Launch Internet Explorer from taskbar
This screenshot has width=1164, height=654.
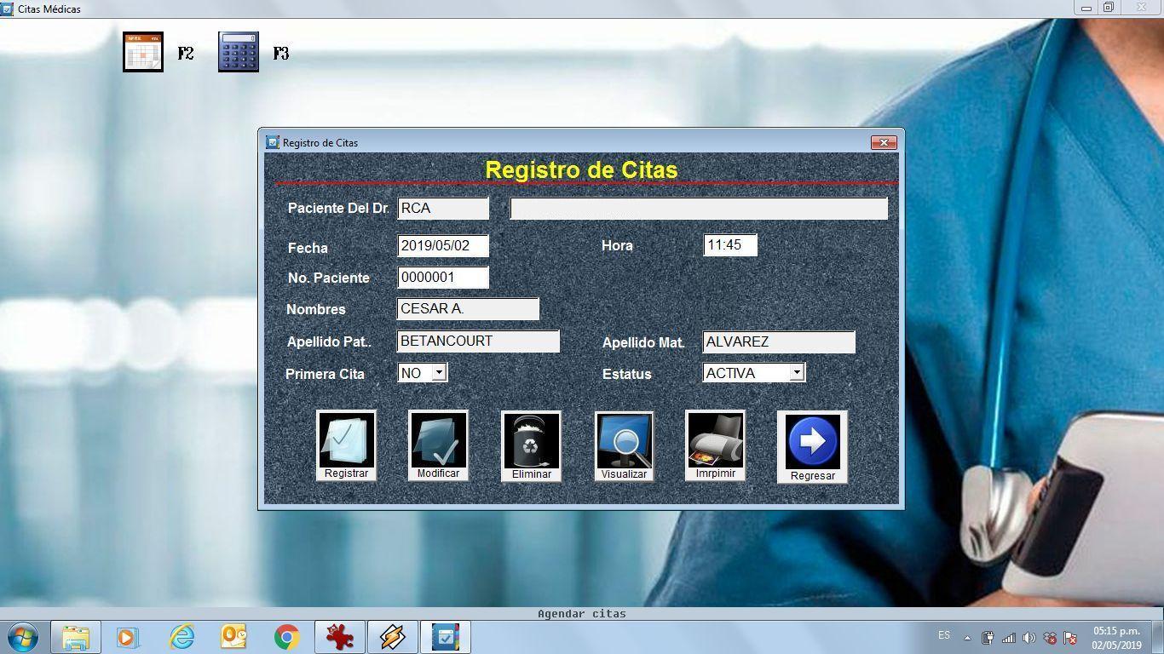pyautogui.click(x=182, y=637)
